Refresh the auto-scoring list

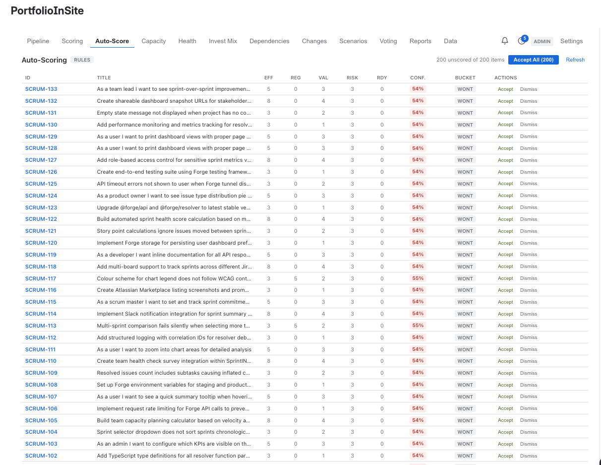pyautogui.click(x=575, y=60)
